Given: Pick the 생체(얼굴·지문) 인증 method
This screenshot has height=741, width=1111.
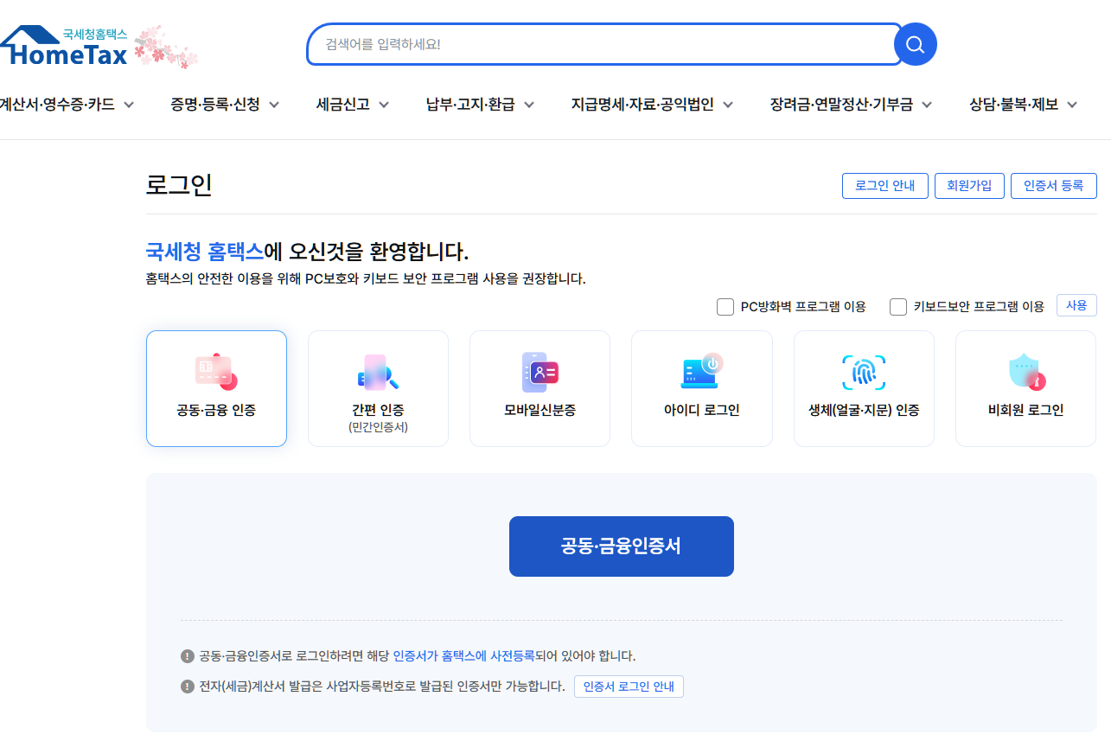Looking at the screenshot, I should pyautogui.click(x=863, y=387).
